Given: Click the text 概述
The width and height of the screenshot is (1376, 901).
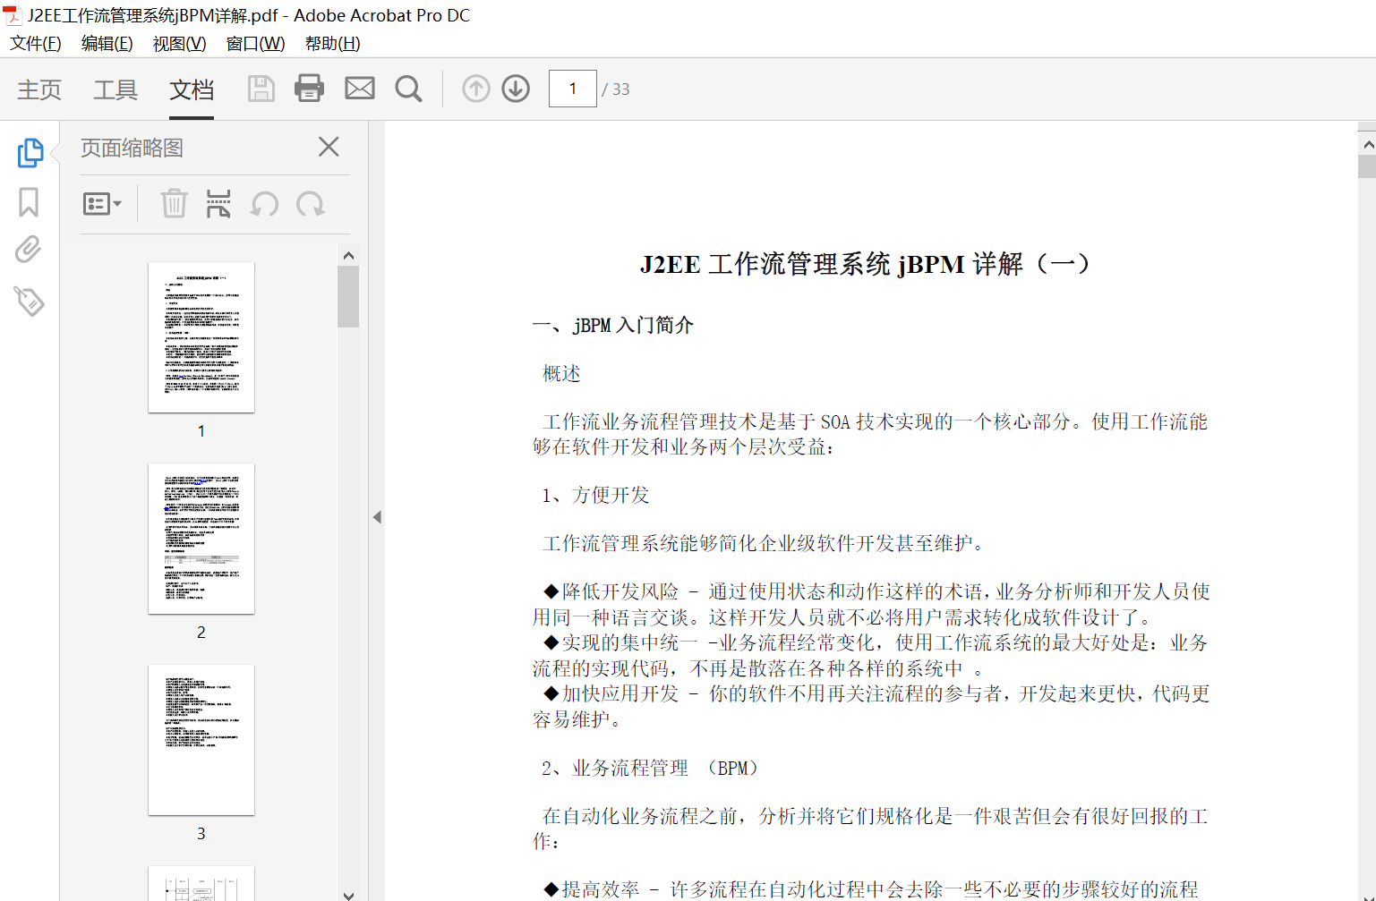Looking at the screenshot, I should click(561, 373).
